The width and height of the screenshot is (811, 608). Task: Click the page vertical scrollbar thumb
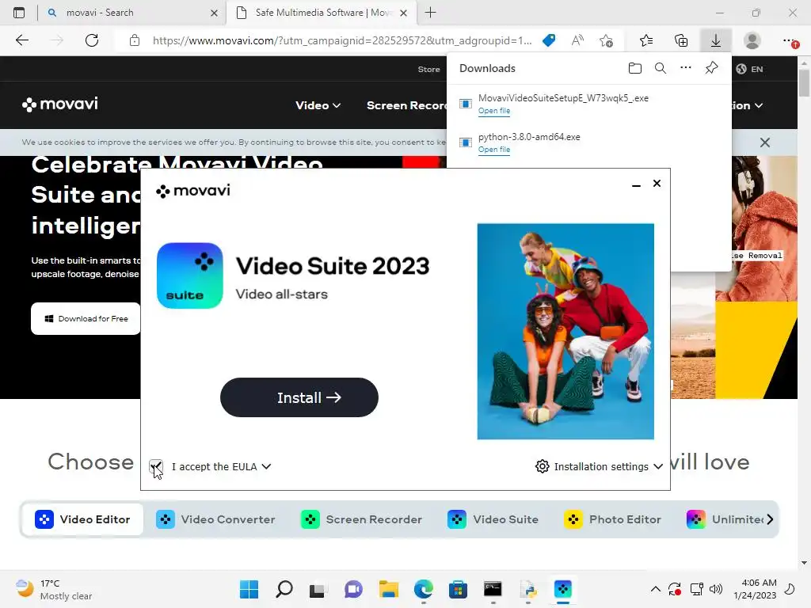804,82
